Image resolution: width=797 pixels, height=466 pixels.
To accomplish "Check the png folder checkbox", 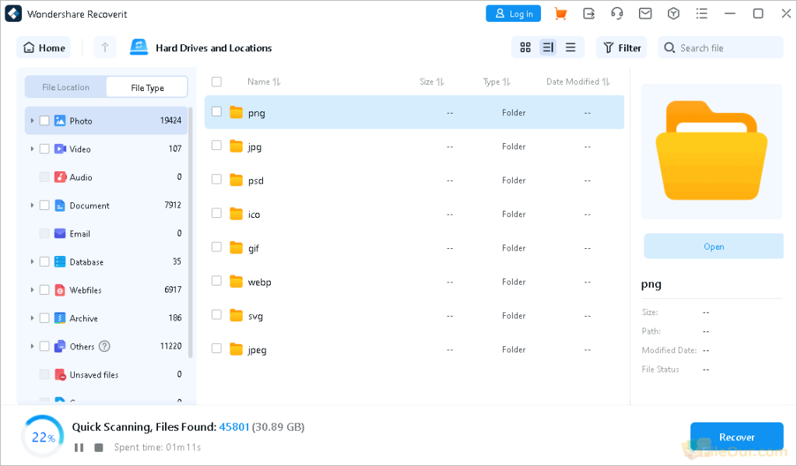I will pyautogui.click(x=216, y=112).
